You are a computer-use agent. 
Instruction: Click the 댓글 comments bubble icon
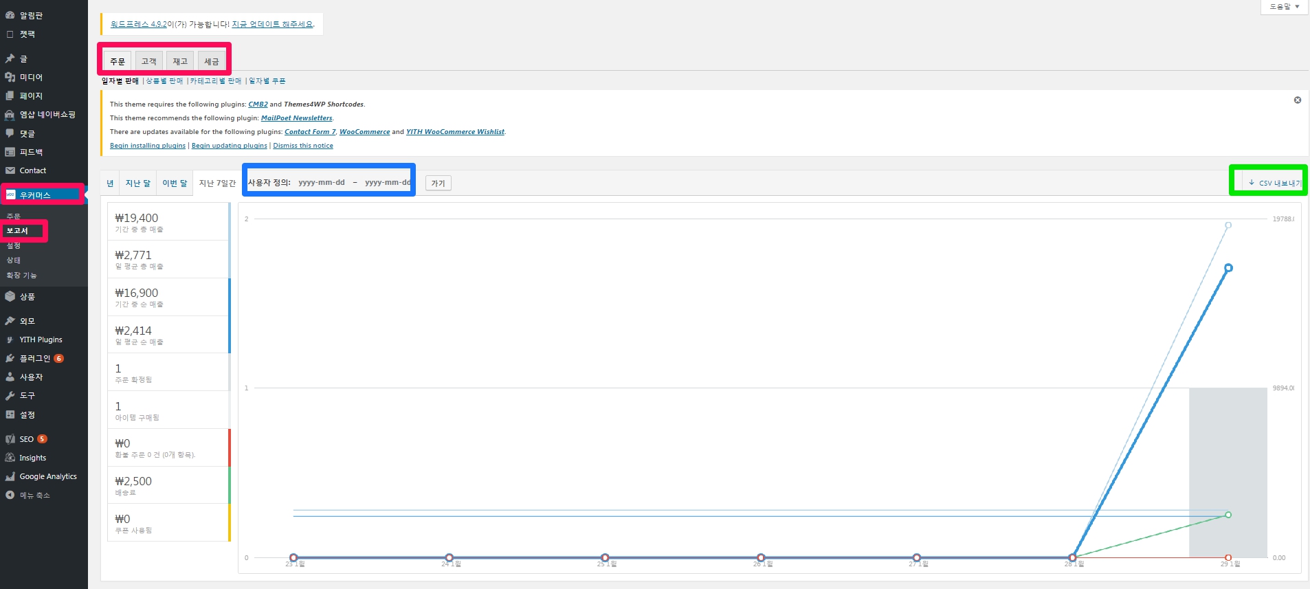pyautogui.click(x=10, y=133)
